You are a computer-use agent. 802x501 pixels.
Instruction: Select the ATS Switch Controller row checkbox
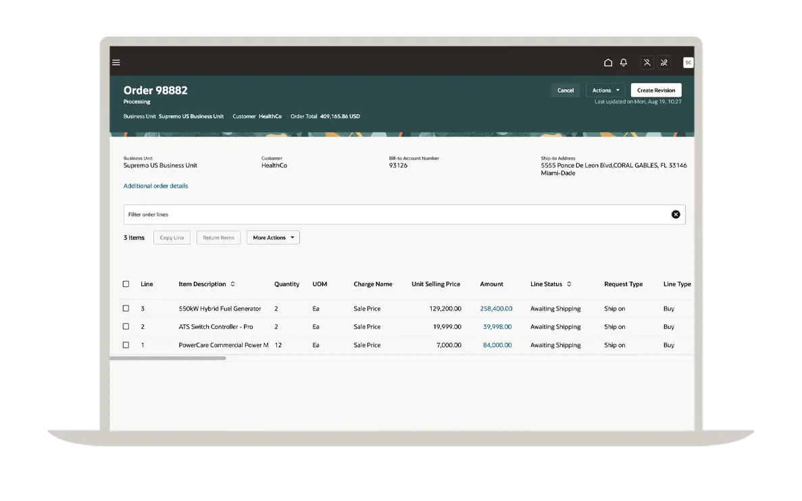(x=126, y=327)
